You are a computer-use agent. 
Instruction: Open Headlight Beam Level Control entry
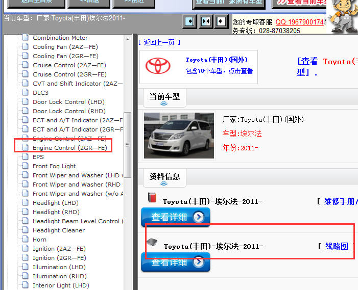tap(78, 221)
